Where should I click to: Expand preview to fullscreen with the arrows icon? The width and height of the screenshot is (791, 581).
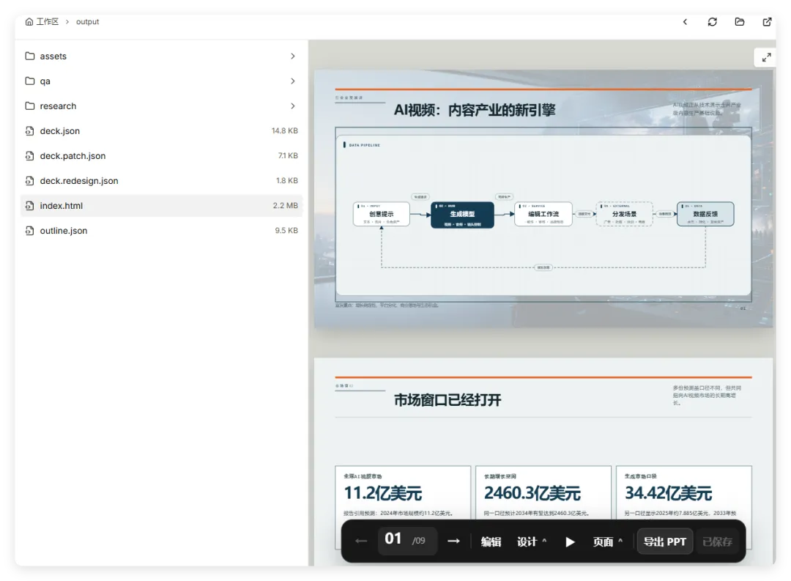(766, 58)
